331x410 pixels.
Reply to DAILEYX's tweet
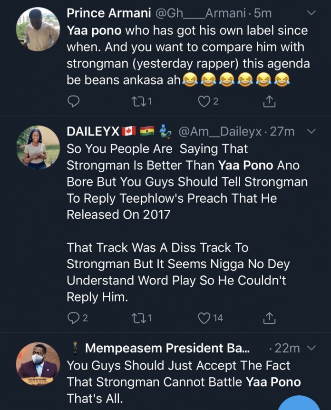coord(74,317)
